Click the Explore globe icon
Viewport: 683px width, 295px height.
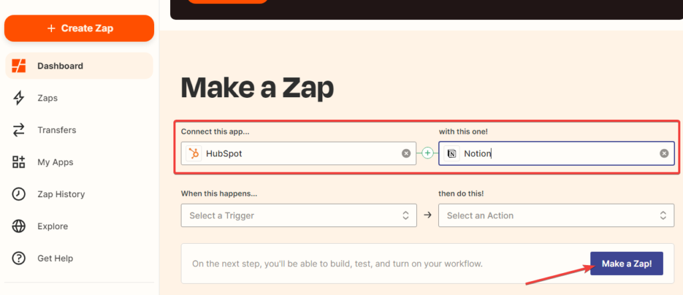pyautogui.click(x=19, y=226)
